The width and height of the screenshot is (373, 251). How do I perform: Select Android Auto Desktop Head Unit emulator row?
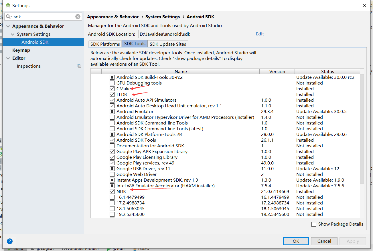225,106
